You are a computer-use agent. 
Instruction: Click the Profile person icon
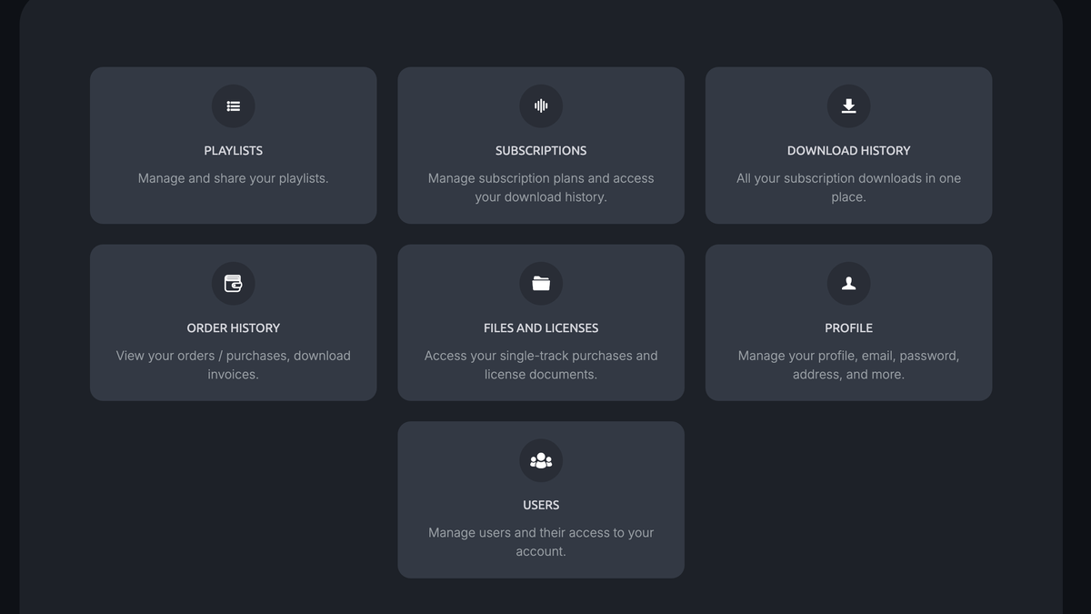[x=848, y=284]
